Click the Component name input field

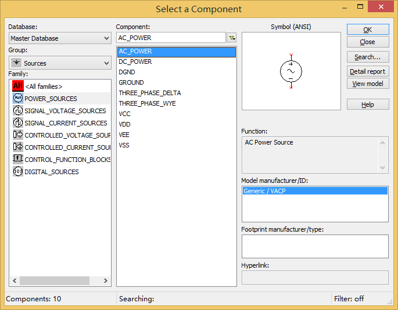point(171,38)
